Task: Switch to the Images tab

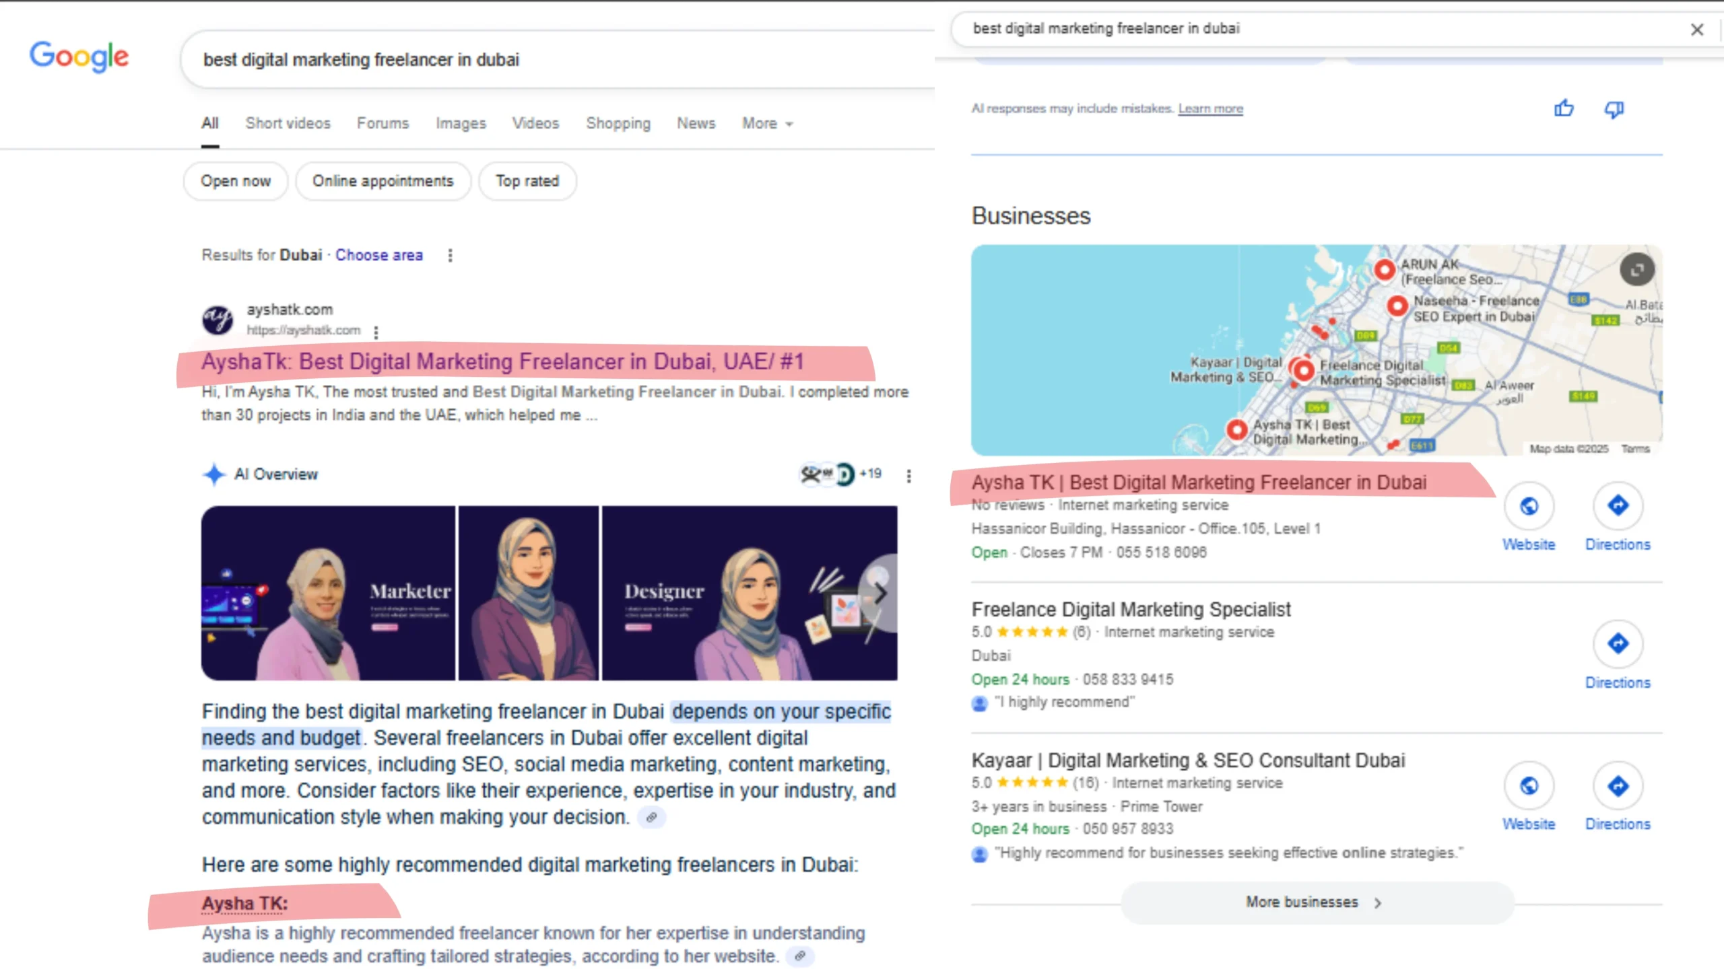Action: tap(461, 123)
